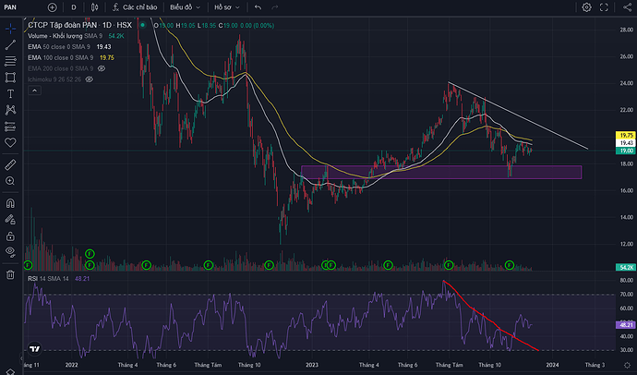Open the favorites heart icon

tap(10, 142)
